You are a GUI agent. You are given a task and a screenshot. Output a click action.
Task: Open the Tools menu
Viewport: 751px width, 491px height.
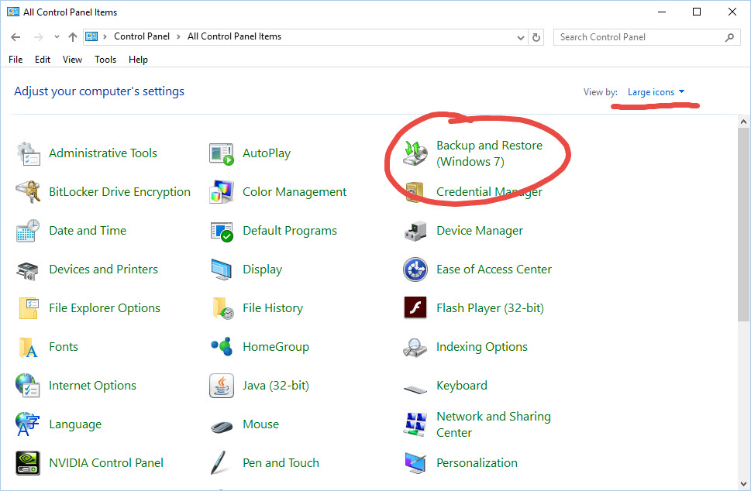click(105, 60)
